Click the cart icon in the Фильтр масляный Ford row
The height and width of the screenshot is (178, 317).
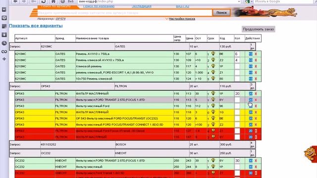pyautogui.click(x=251, y=106)
